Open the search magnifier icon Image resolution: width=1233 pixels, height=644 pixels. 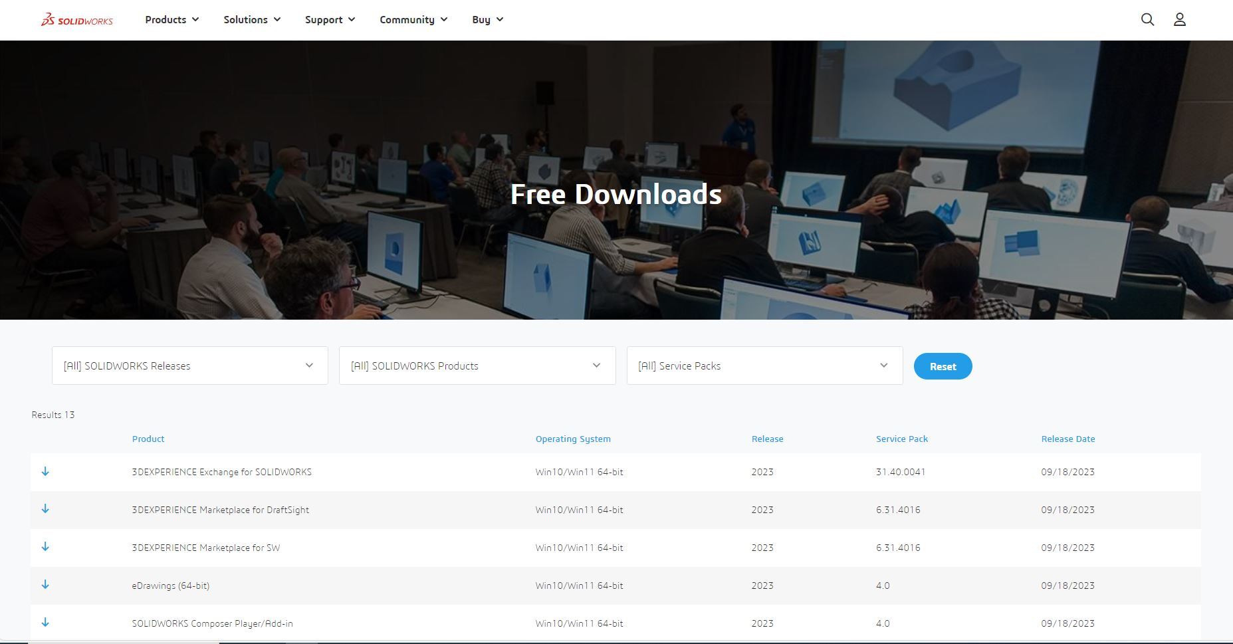(1147, 20)
